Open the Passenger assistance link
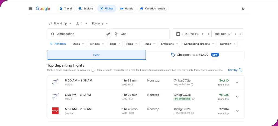This screenshot has width=278, height=126. tap(206, 70)
